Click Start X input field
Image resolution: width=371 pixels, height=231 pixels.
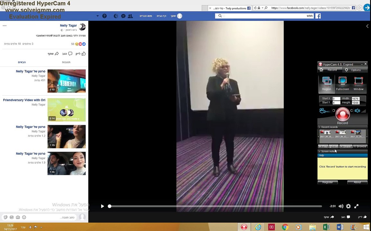point(336,99)
